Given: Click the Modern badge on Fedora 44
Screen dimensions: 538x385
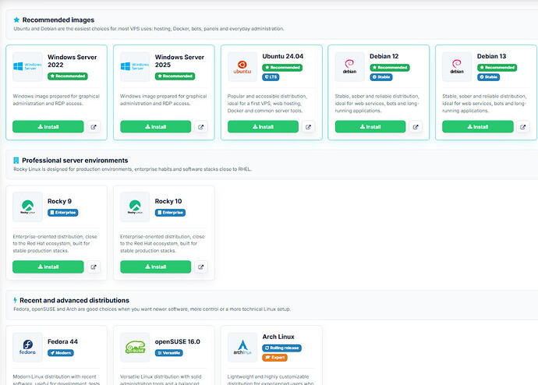Looking at the screenshot, I should pos(61,353).
